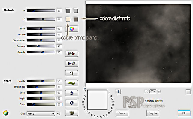Select Nebula B cream foreground swatch
The width and height of the screenshot is (193, 119).
point(68,19)
